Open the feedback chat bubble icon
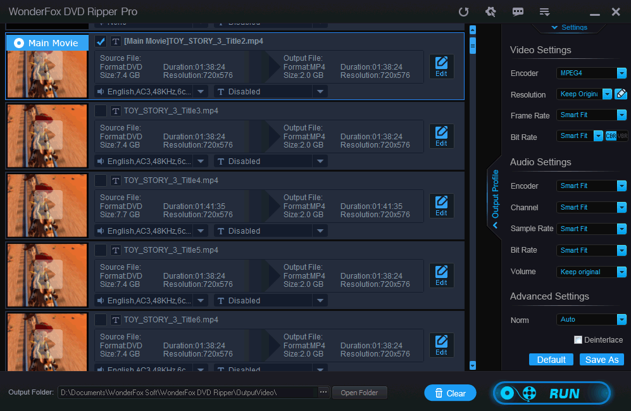 tap(518, 11)
